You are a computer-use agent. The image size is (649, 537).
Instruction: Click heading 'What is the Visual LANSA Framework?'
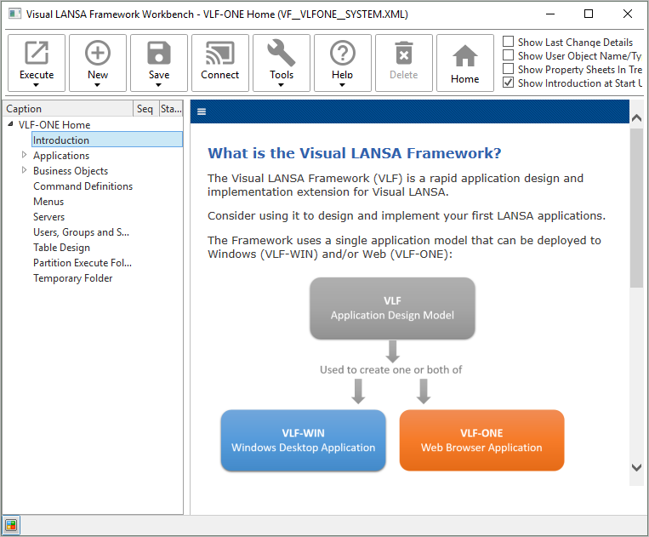(355, 153)
